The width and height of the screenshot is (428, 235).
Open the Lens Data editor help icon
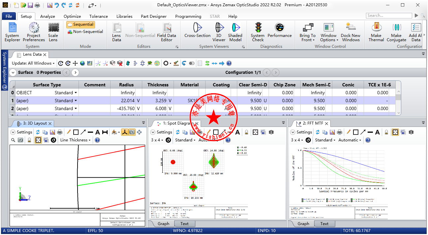[229, 63]
